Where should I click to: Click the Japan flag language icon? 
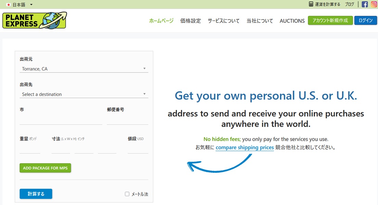(8, 5)
